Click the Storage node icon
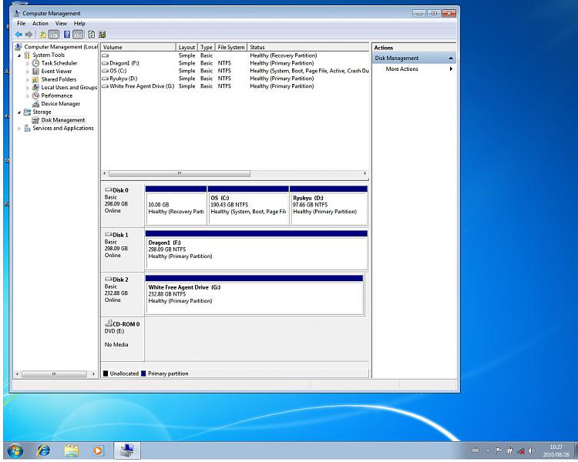Screen dimensions: 578x462 pyautogui.click(x=27, y=112)
